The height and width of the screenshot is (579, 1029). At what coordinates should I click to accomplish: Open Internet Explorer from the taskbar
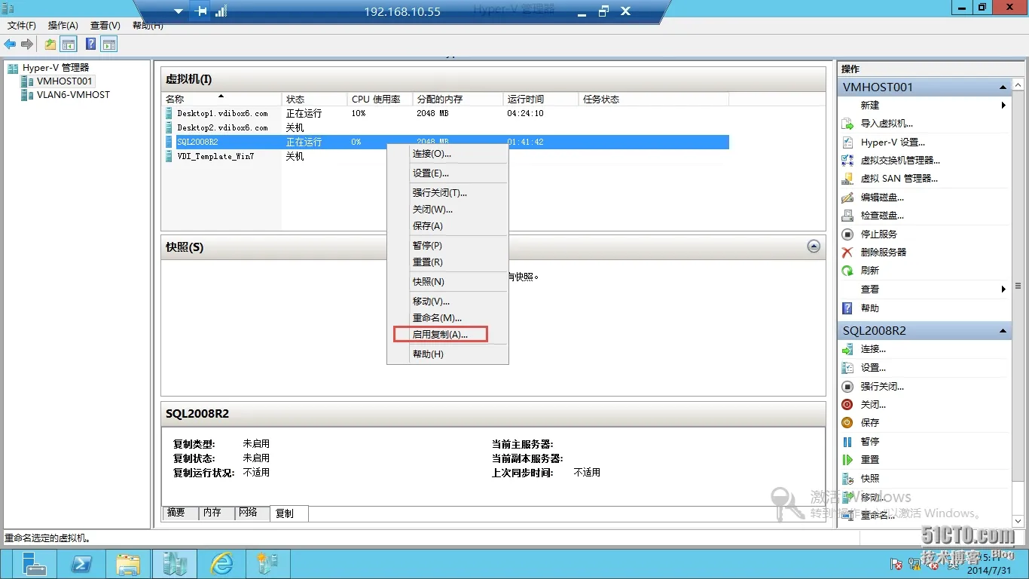221,564
